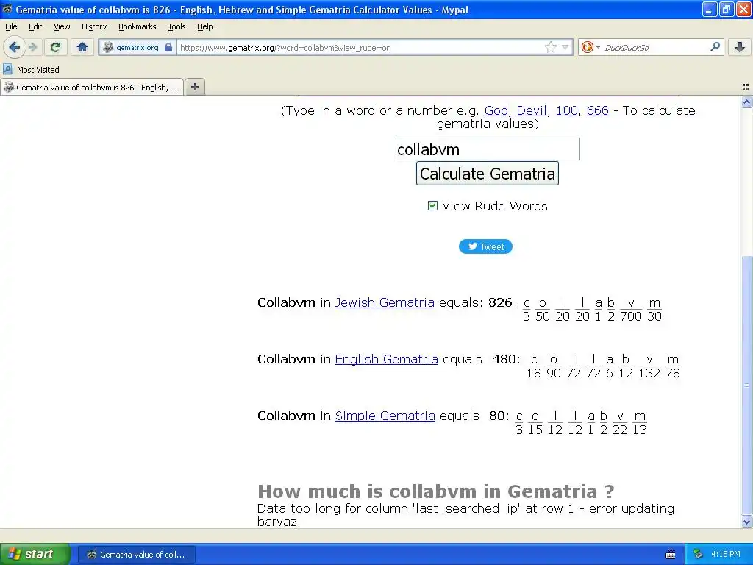Click the Tweet button

(x=485, y=246)
